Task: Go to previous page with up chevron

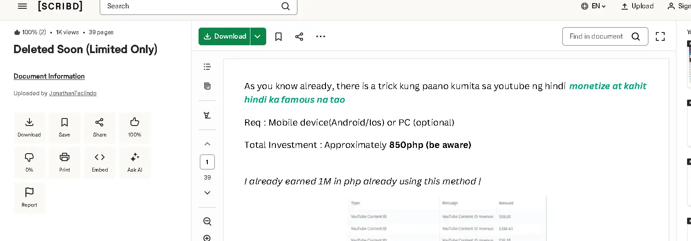Action: 207,144
